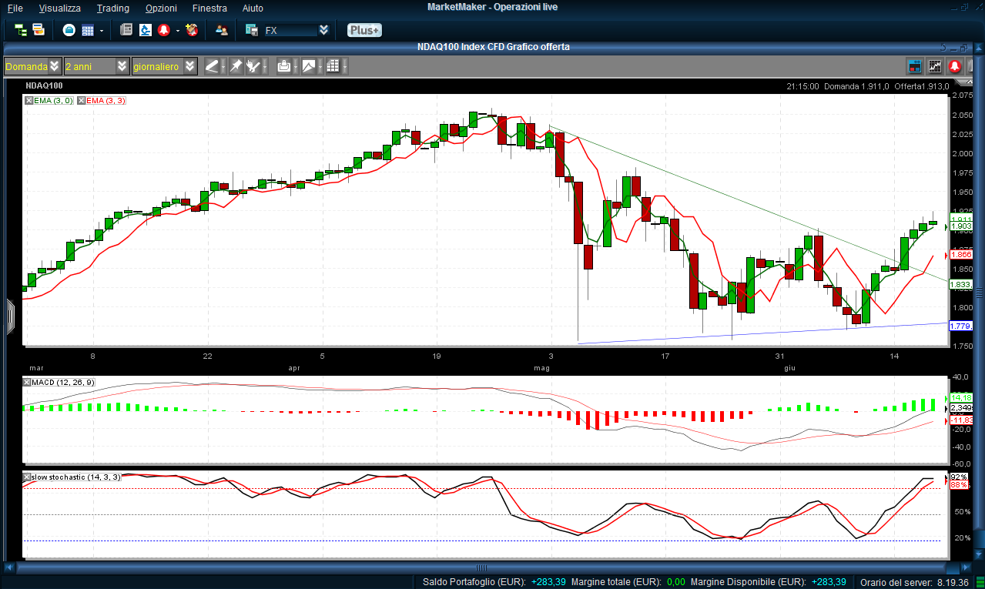Screen dimensions: 985x589
Task: Expand the Domanda price type dropdown
Action: 54,67
